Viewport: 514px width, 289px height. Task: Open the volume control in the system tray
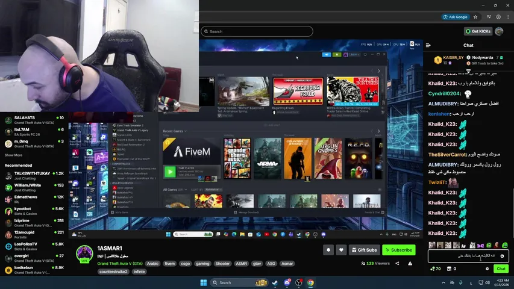click(x=487, y=282)
